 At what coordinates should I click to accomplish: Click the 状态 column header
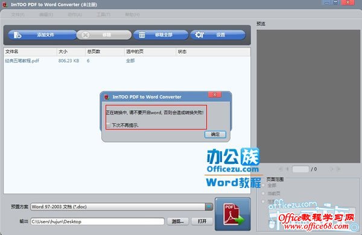click(213, 52)
